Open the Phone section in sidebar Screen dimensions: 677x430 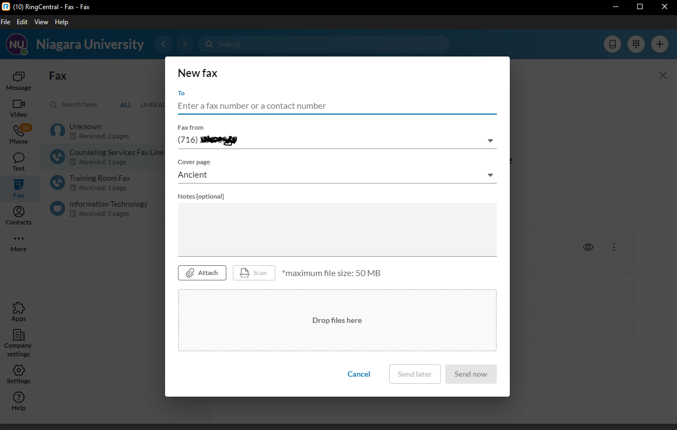point(19,135)
